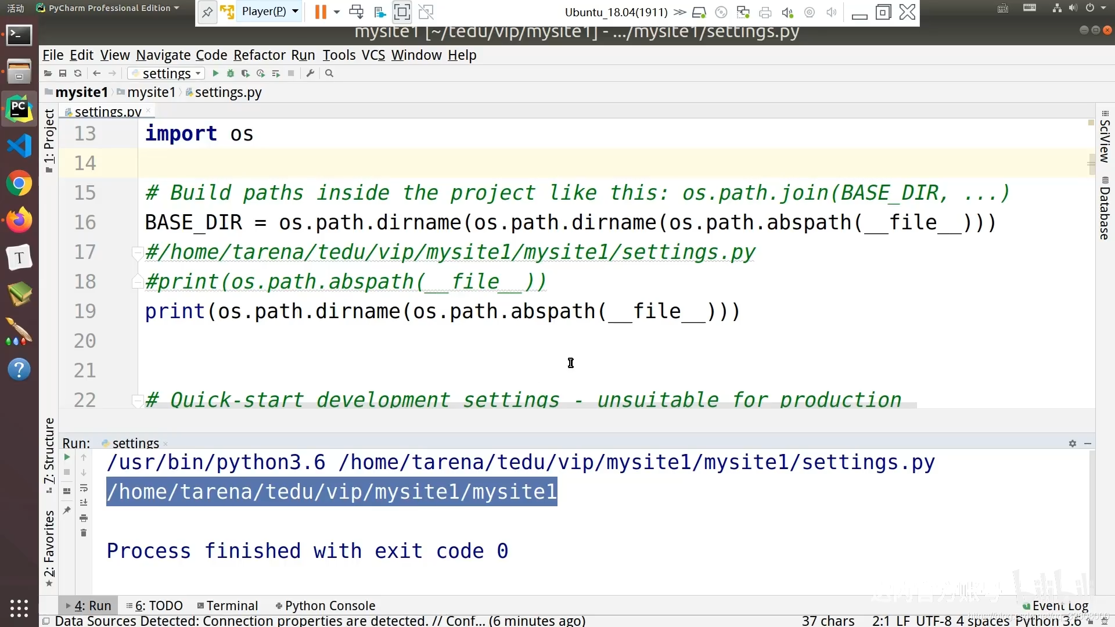
Task: Click the Run configuration settings gear icon
Action: coord(1072,442)
